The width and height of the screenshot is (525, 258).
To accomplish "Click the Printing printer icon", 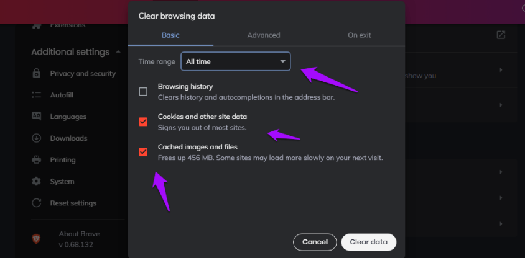I will coord(37,160).
